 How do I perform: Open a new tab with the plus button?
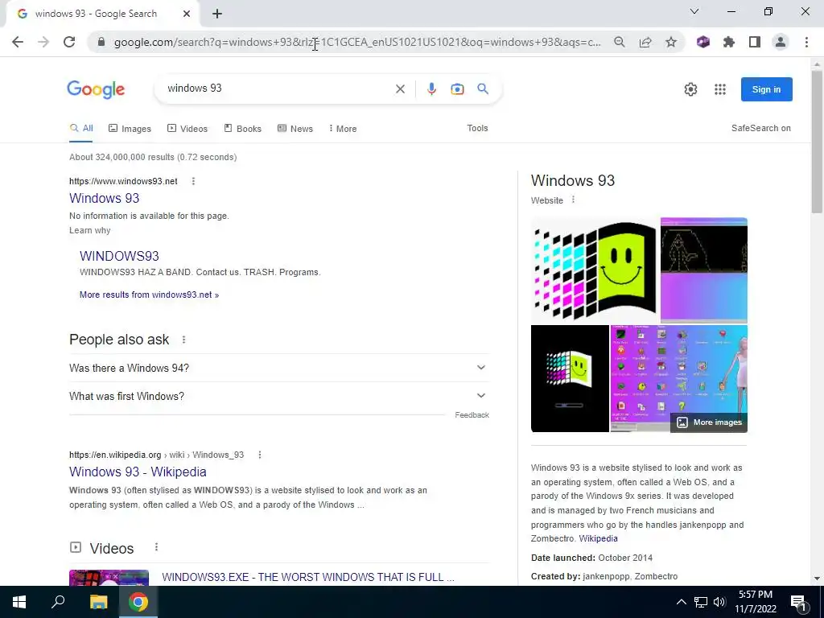pyautogui.click(x=217, y=14)
